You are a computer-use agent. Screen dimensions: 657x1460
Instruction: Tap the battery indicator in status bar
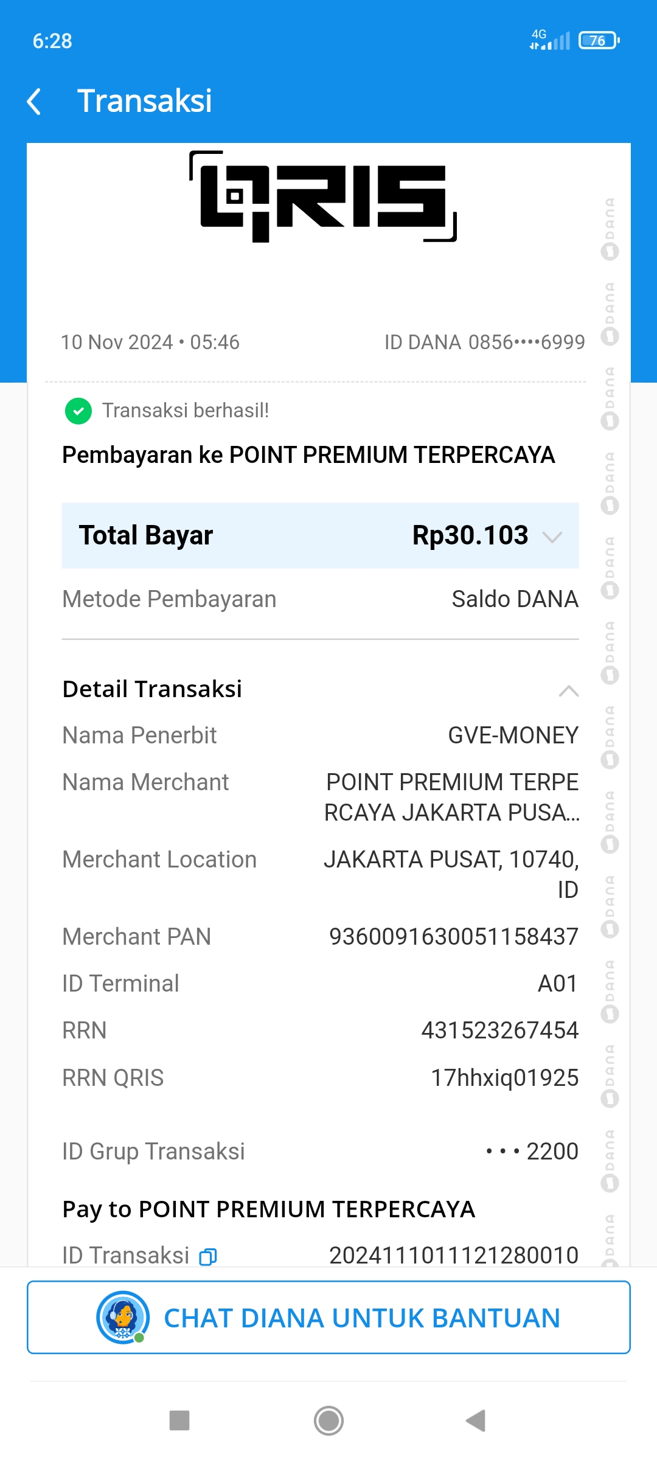[x=599, y=41]
